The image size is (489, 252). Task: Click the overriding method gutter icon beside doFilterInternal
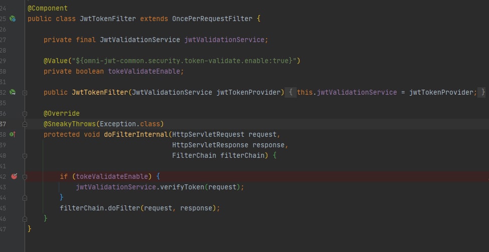pos(13,134)
